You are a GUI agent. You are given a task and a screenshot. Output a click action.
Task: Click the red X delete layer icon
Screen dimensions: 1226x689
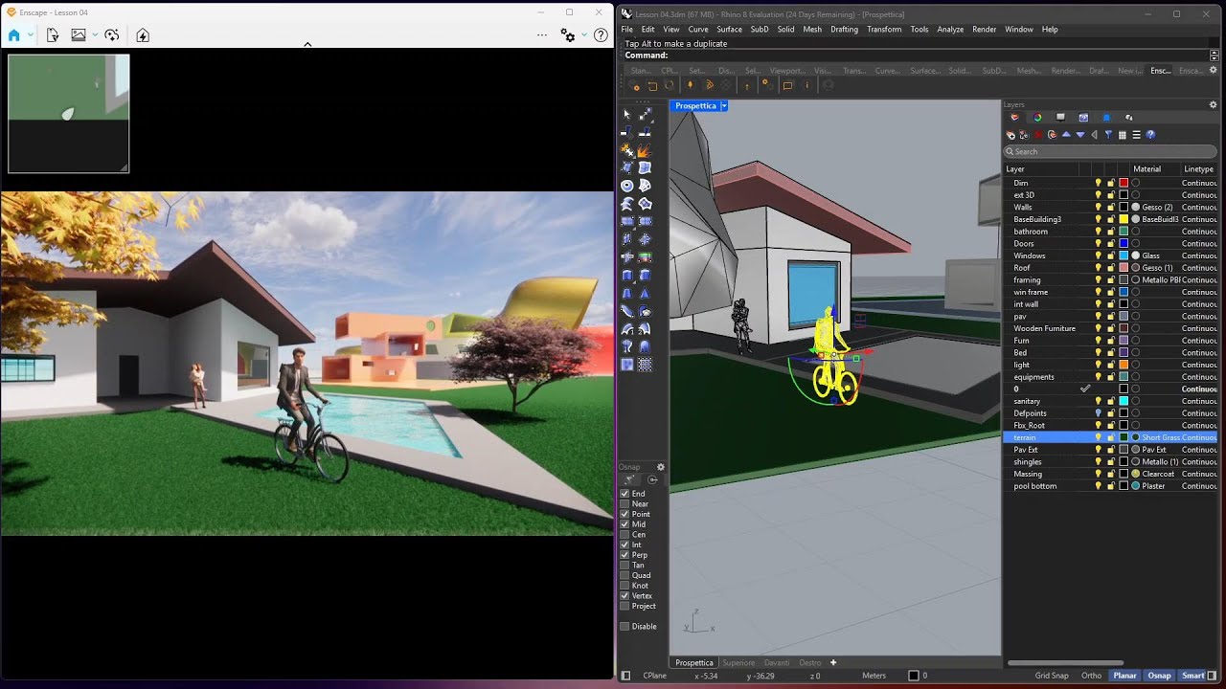pos(1038,135)
